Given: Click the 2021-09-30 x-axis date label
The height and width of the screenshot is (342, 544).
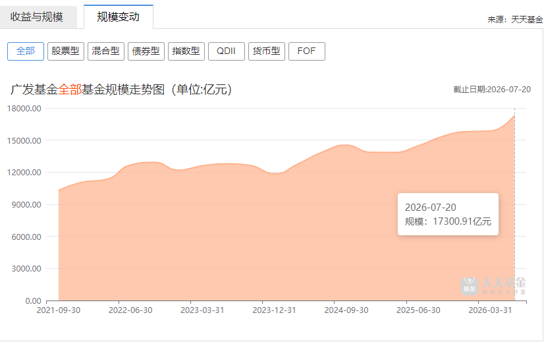Looking at the screenshot, I should [58, 310].
